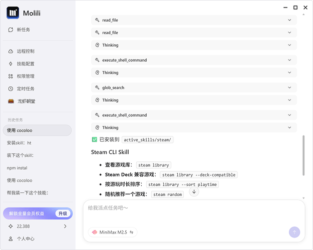This screenshot has height=250, width=313.
Task: Click the cloud icon beside 远程控制
Action: click(11, 51)
